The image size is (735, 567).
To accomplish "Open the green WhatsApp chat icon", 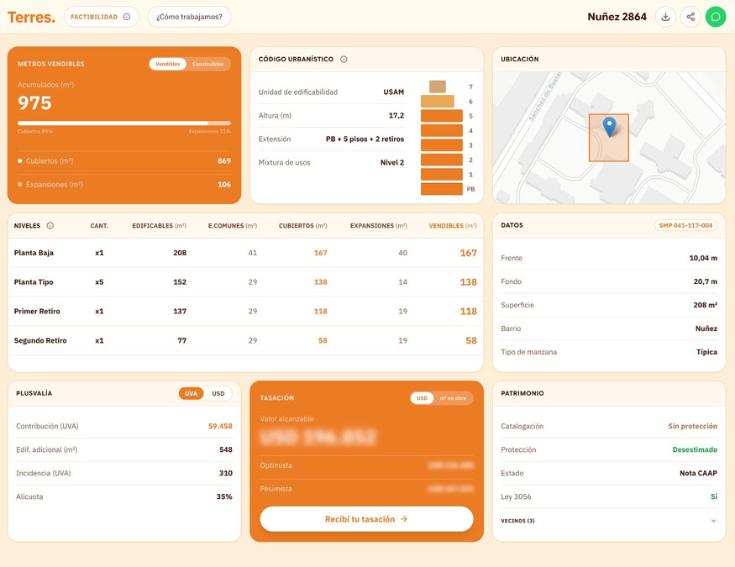I will pos(716,17).
